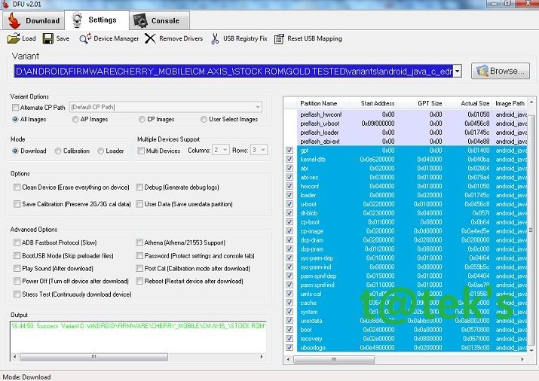Click the Browse button
The width and height of the screenshot is (539, 381).
pyautogui.click(x=500, y=71)
